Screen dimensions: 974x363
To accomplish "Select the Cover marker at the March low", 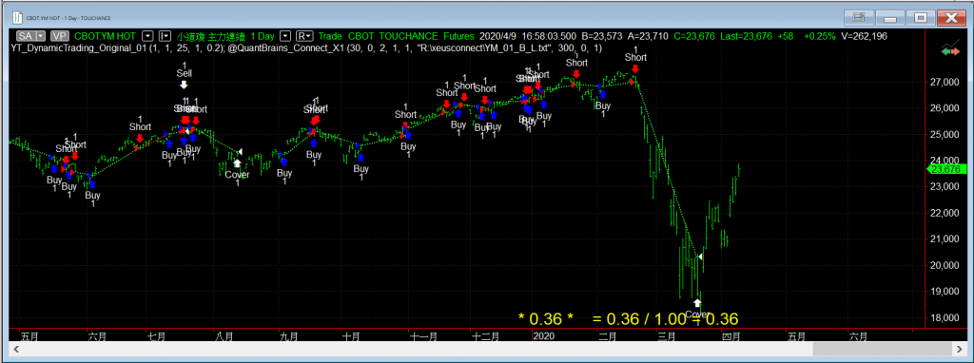I will coord(697,303).
